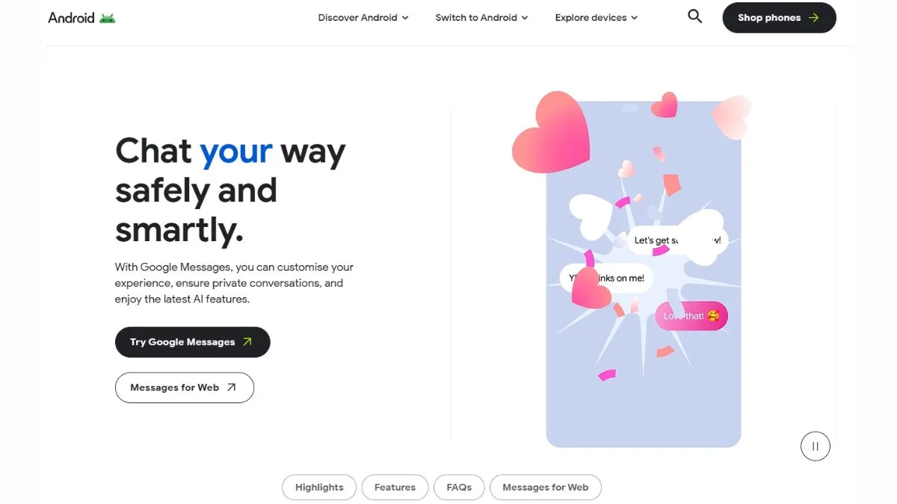897x504 pixels.
Task: Expand the Switch to Android dropdown
Action: tap(481, 17)
